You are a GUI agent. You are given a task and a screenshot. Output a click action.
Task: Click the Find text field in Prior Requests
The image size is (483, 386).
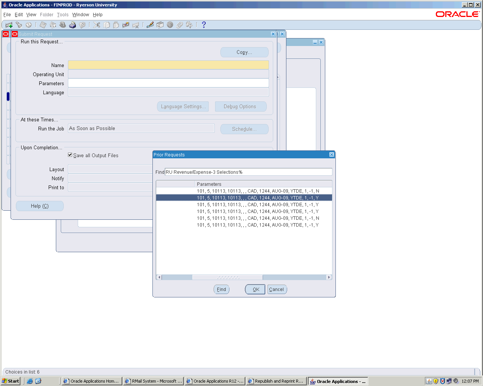tap(248, 172)
